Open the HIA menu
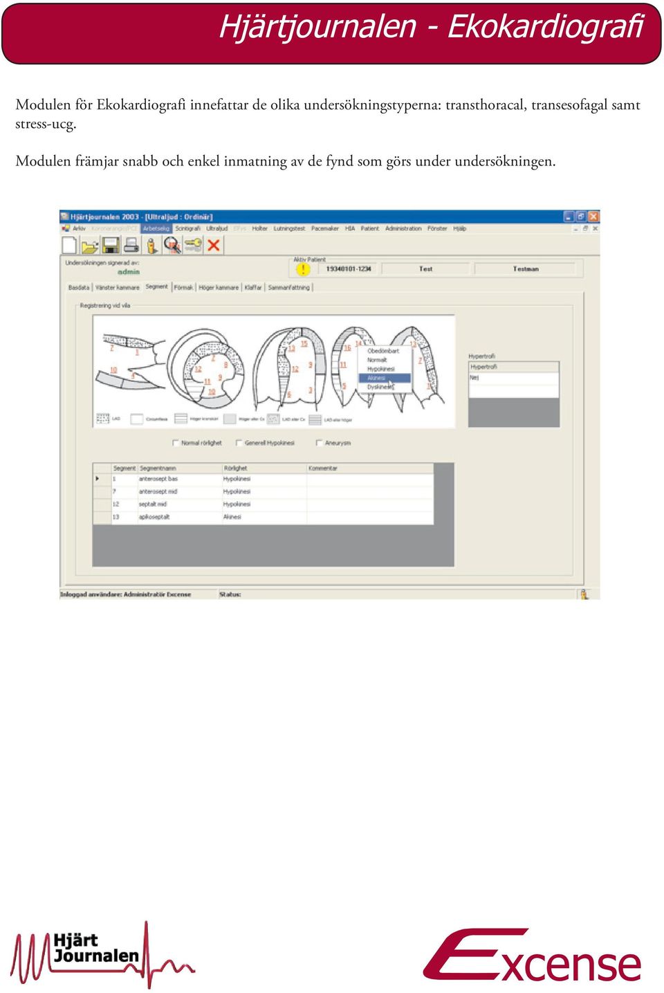Image resolution: width=664 pixels, height=993 pixels. click(350, 228)
